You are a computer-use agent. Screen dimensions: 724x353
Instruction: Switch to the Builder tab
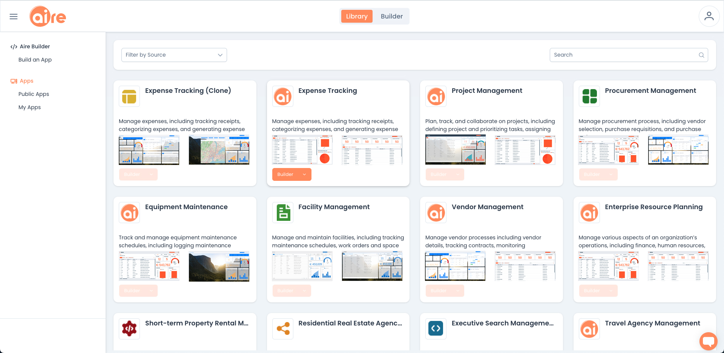(x=391, y=16)
